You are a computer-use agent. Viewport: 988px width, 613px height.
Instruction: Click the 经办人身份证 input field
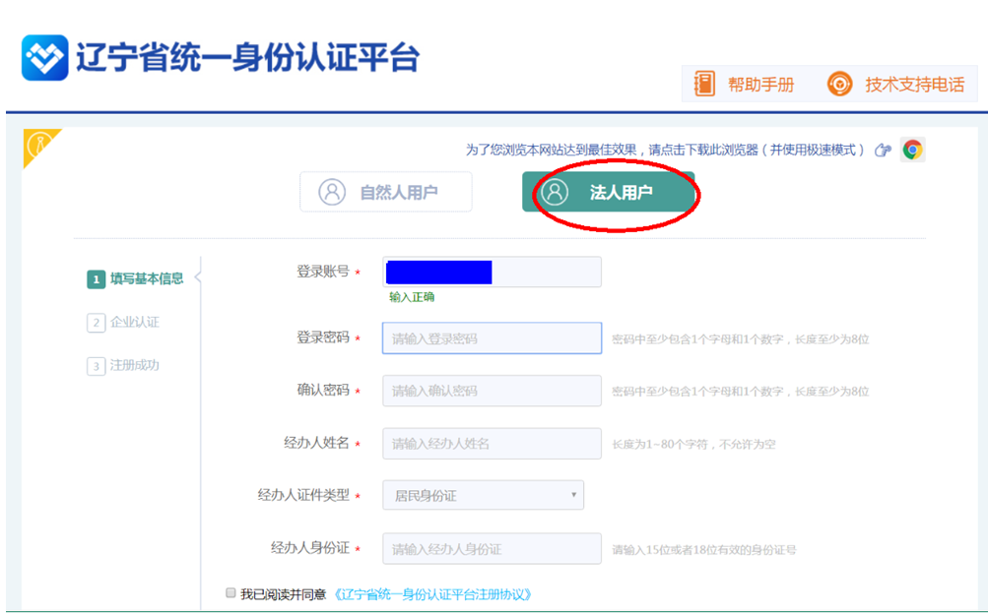[x=492, y=548]
